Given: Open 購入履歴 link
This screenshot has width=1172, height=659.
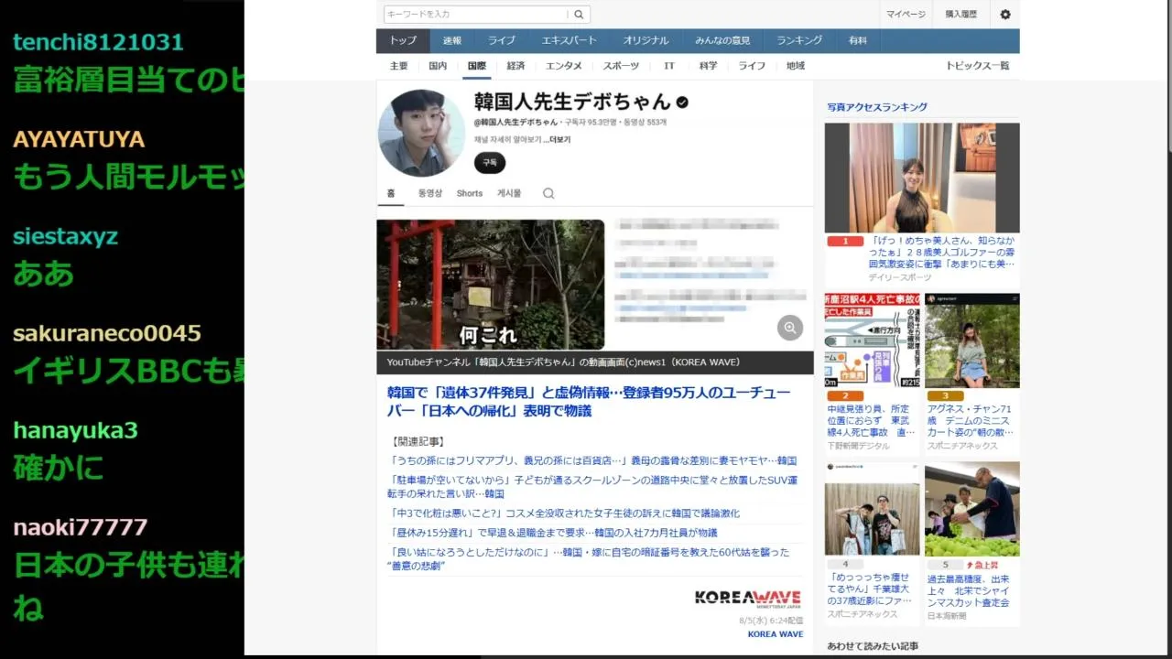Looking at the screenshot, I should point(960,15).
